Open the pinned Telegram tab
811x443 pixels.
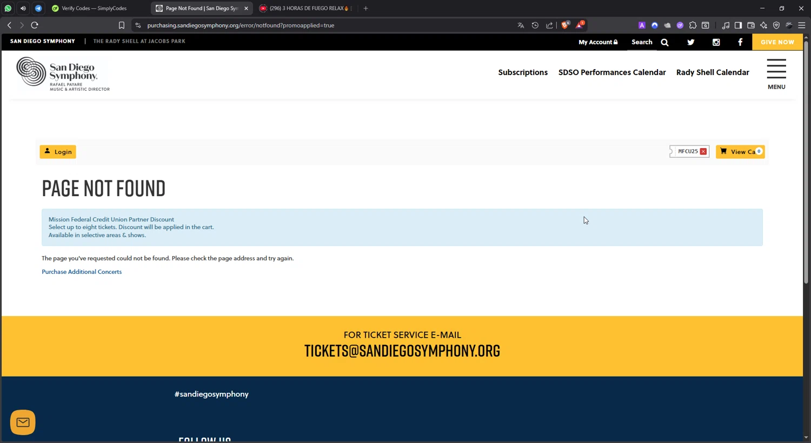[38, 8]
